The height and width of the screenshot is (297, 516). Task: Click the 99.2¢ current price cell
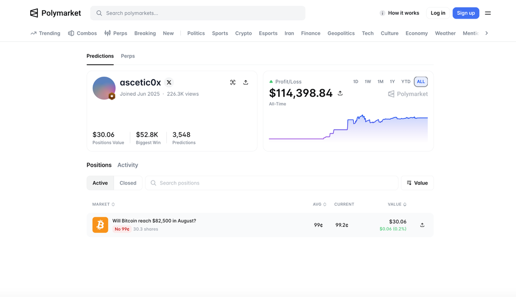[342, 225]
